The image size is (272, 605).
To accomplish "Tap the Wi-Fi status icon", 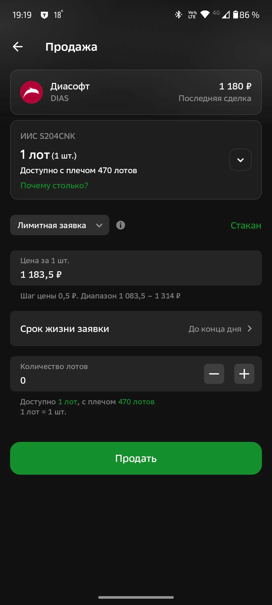I will [205, 15].
